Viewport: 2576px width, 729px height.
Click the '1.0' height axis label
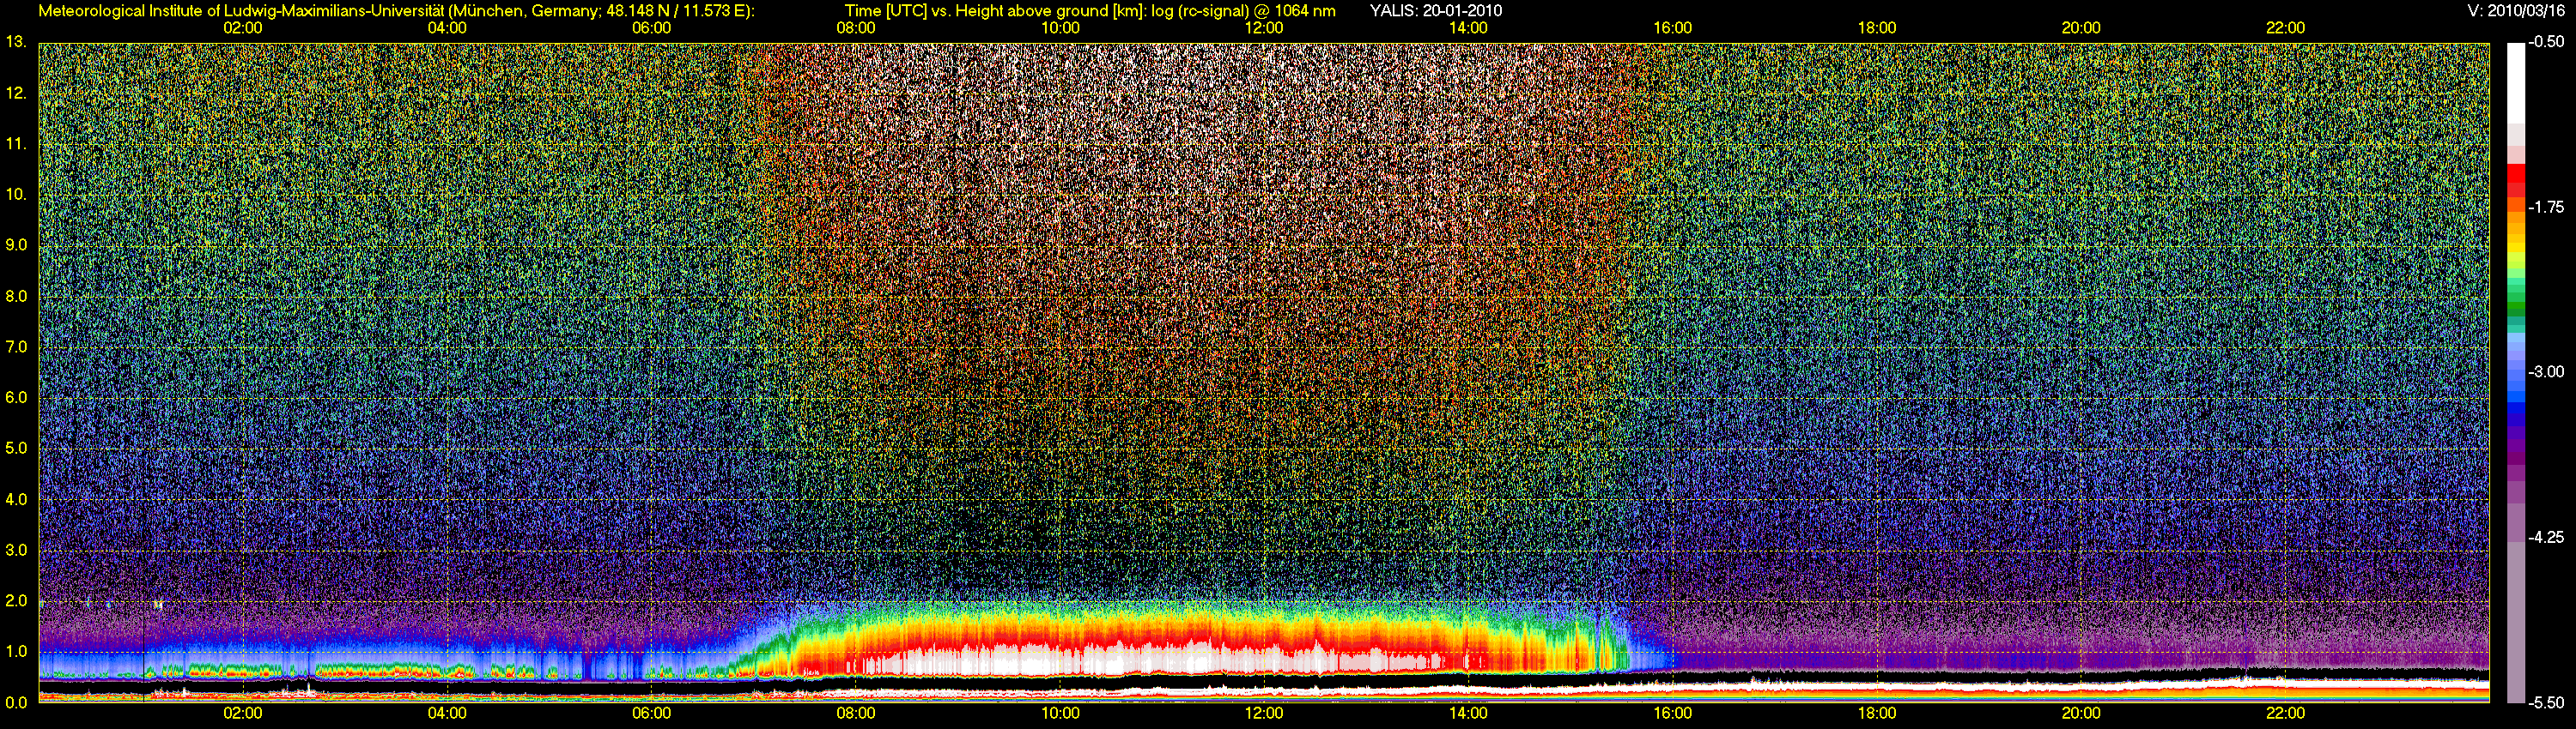tap(16, 651)
